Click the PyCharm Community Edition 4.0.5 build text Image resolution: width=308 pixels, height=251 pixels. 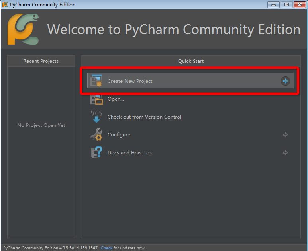click(51, 248)
